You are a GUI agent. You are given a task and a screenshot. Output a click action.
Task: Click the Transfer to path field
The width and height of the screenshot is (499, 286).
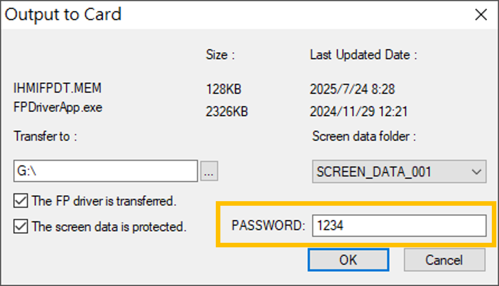pyautogui.click(x=105, y=171)
